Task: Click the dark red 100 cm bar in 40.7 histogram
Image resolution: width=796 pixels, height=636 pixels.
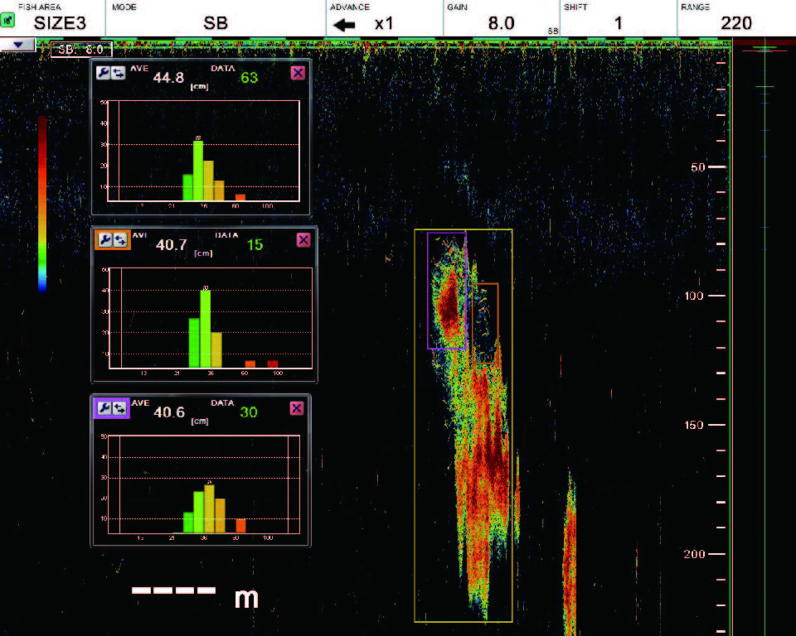Action: [x=273, y=364]
